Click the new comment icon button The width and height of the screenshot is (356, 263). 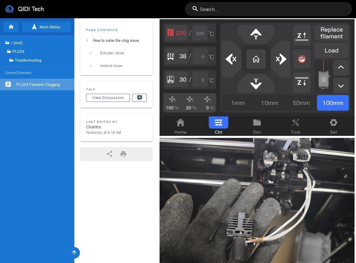point(139,98)
